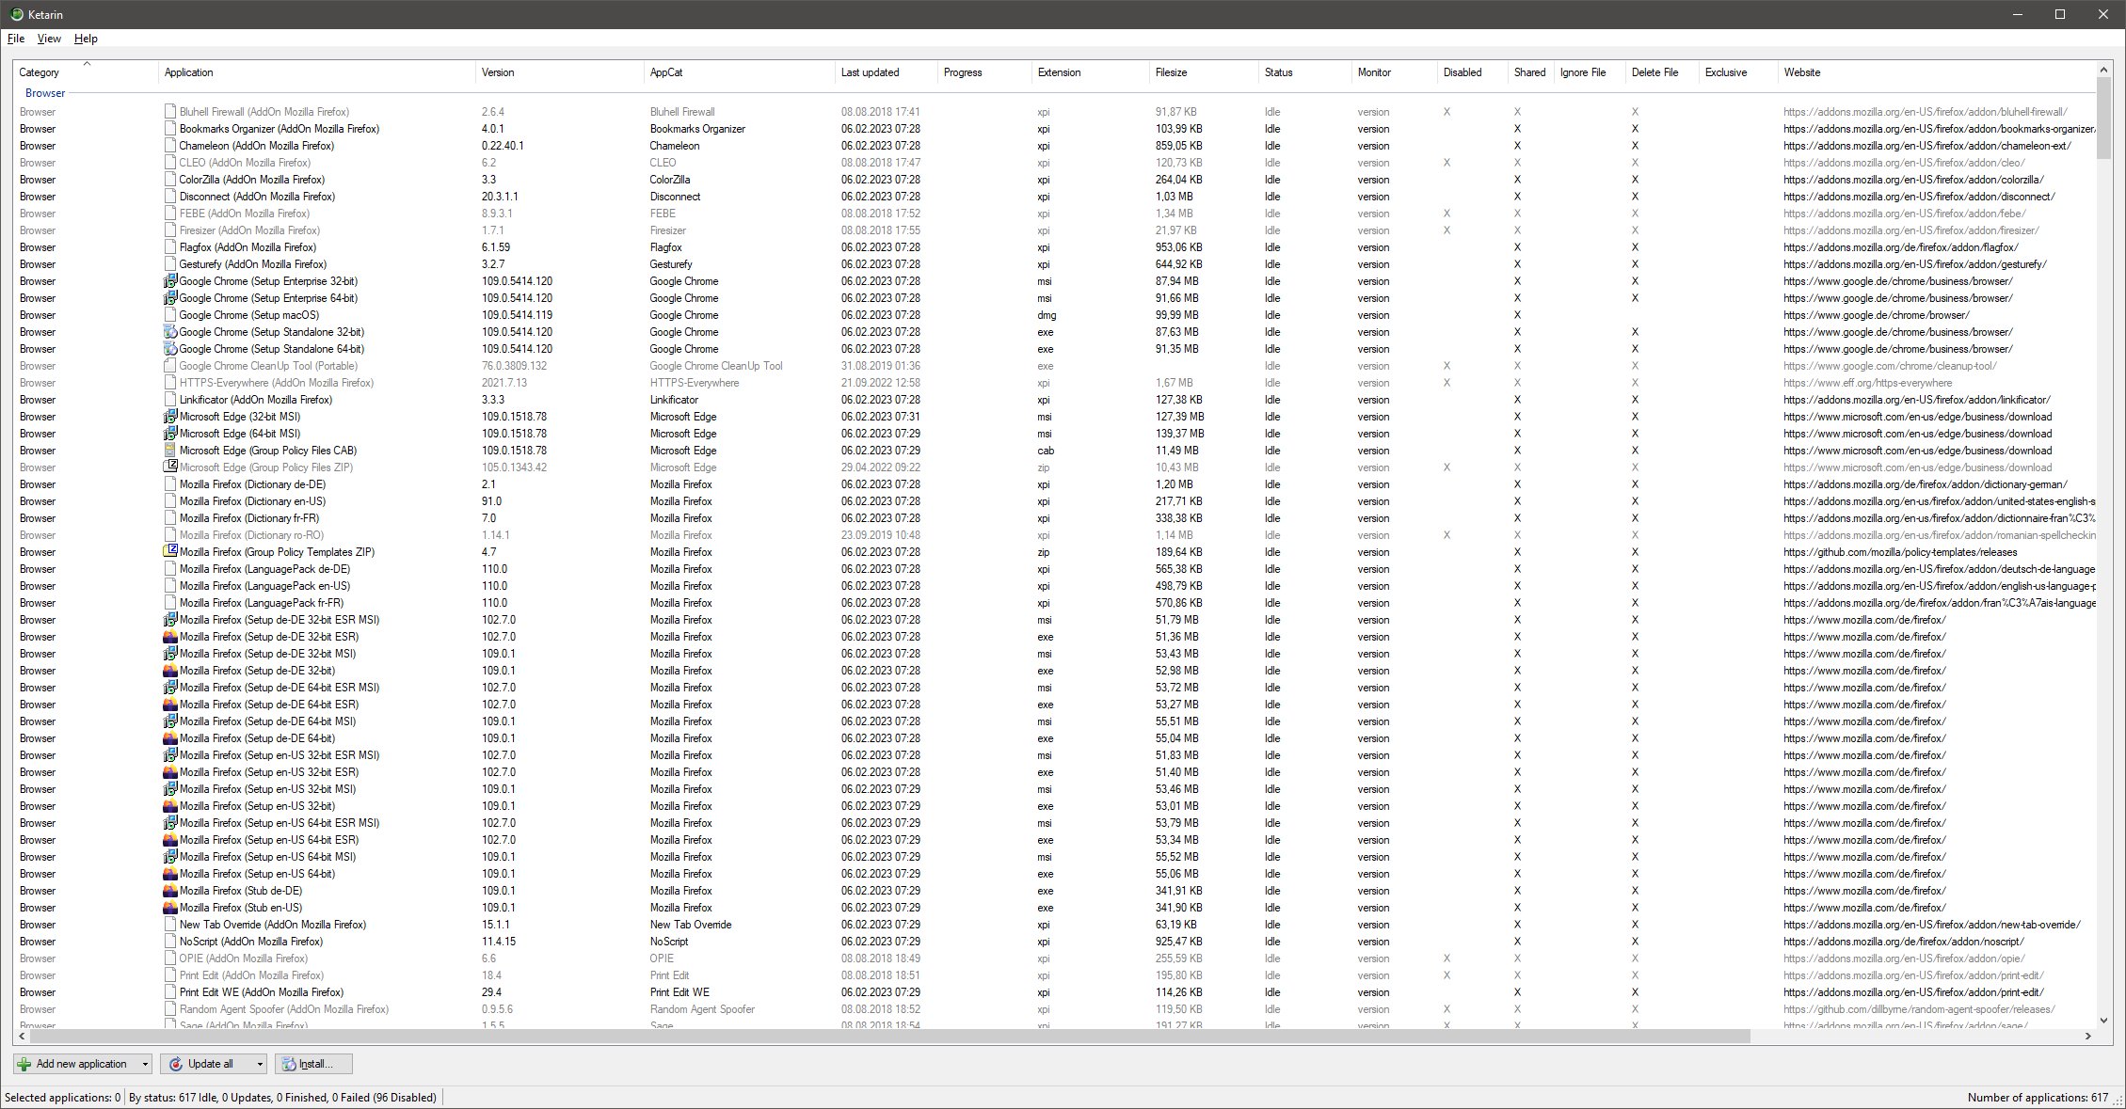
Task: Click the Mozilla Firefox Stub de-DE icon
Action: click(x=170, y=891)
